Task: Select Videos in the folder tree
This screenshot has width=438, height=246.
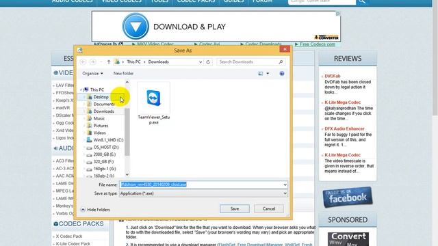Action: click(x=99, y=133)
